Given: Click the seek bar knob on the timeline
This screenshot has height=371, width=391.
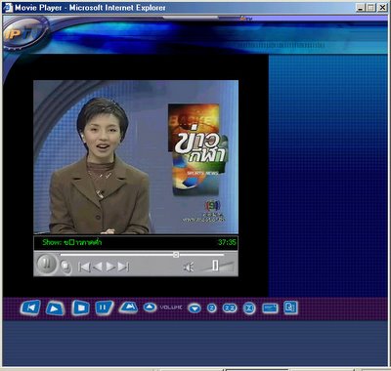Looking at the screenshot, I should [x=176, y=255].
